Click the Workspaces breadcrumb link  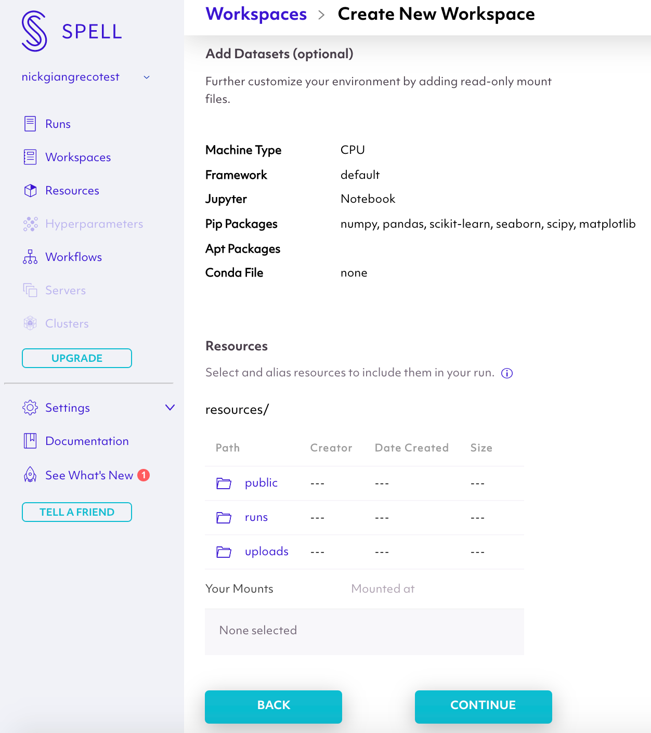[x=256, y=14]
